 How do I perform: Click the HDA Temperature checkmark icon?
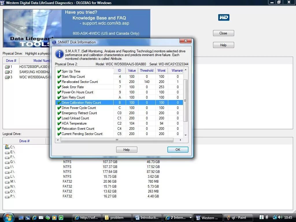pos(59,123)
